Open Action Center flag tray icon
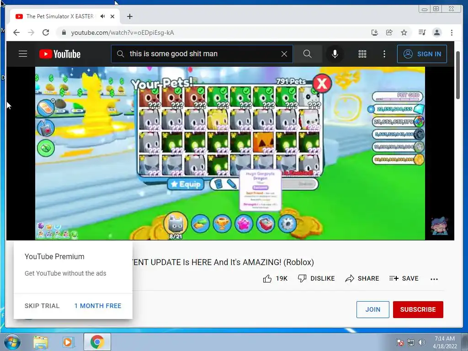The width and height of the screenshot is (468, 351). pyautogui.click(x=399, y=342)
